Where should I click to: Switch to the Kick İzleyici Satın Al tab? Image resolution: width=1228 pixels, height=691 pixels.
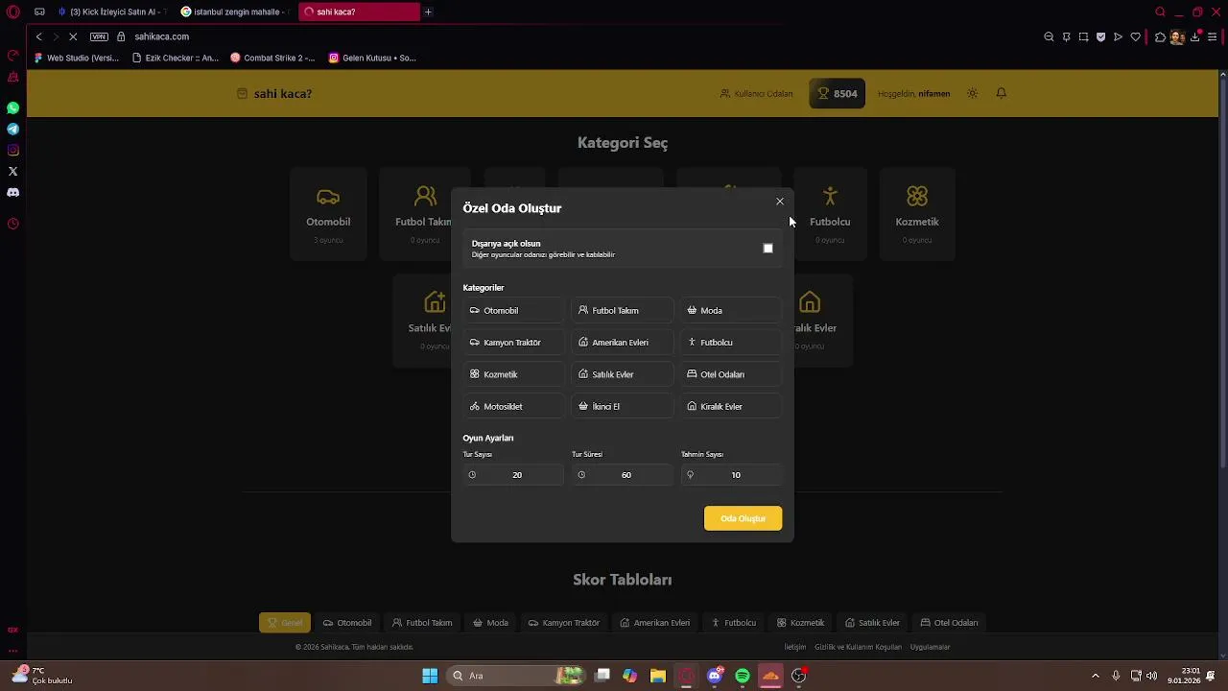click(112, 12)
